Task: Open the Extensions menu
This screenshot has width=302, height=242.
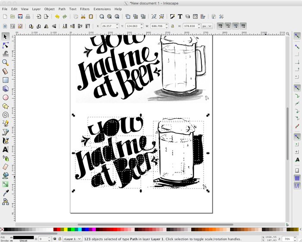Action: pos(102,9)
